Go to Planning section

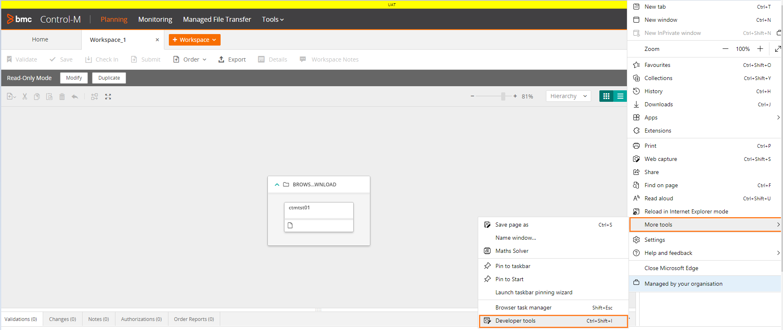[x=114, y=19]
